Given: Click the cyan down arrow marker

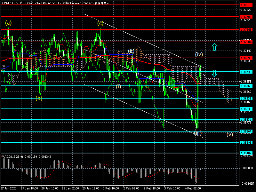Looking at the screenshot, I should [x=214, y=73].
